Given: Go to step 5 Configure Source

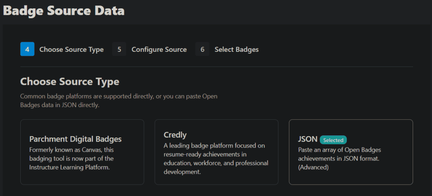Looking at the screenshot, I should (x=150, y=49).
